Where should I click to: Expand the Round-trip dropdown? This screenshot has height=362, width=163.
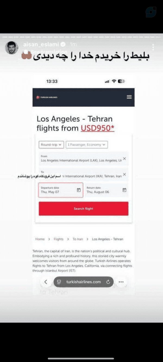click(51, 145)
